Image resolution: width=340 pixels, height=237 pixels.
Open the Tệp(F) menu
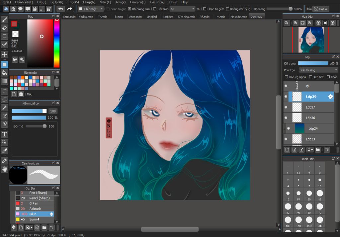[7, 2]
